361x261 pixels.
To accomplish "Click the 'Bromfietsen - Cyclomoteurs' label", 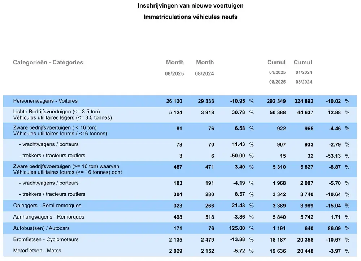I will pyautogui.click(x=46, y=239).
